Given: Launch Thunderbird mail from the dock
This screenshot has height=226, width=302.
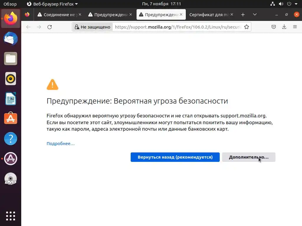Looking at the screenshot, I should [x=11, y=39].
